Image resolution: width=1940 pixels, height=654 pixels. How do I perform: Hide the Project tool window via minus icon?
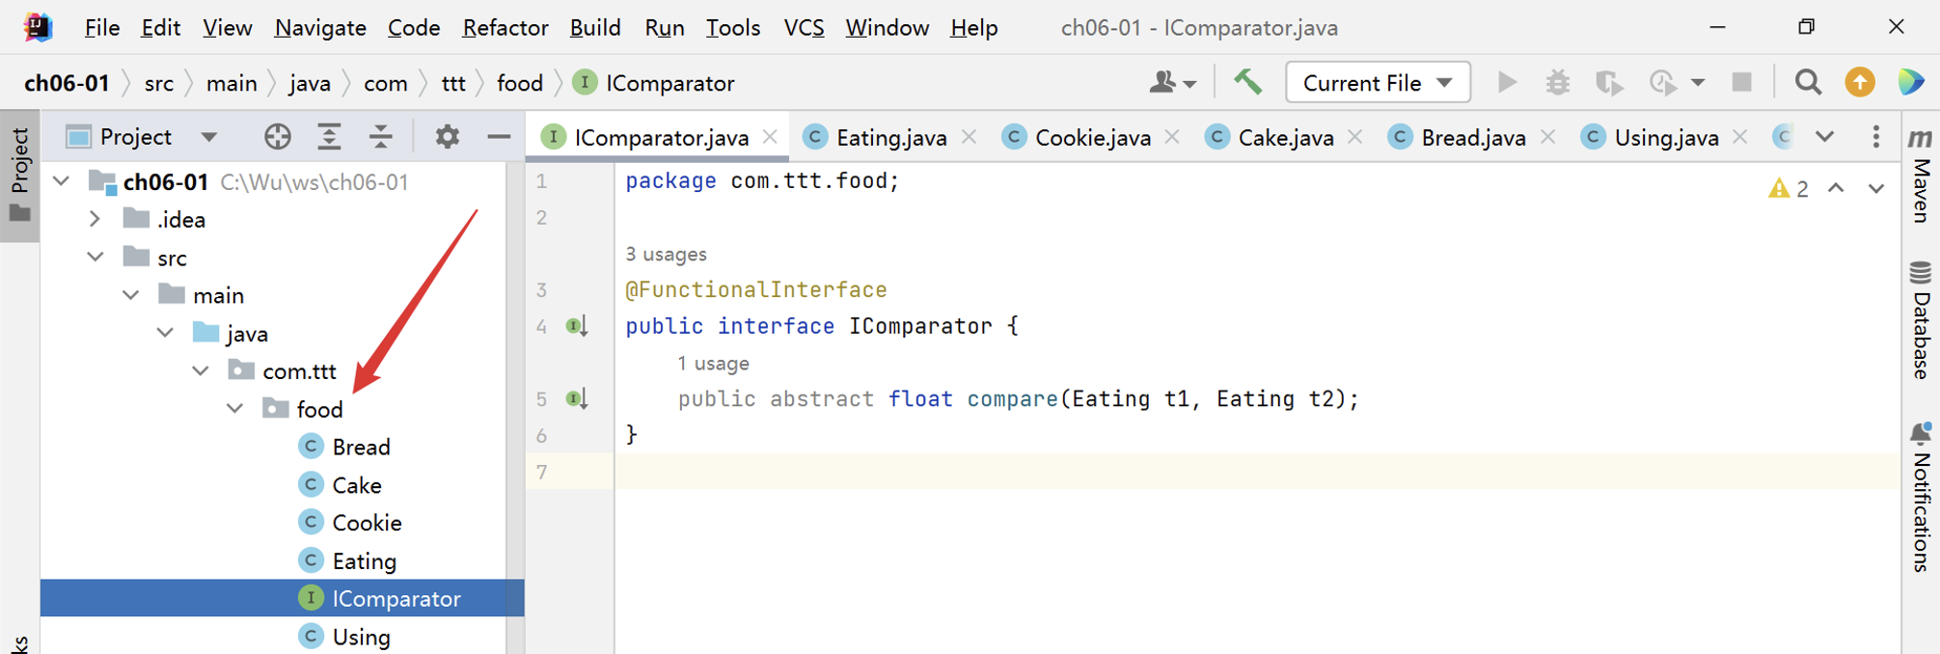point(499,137)
